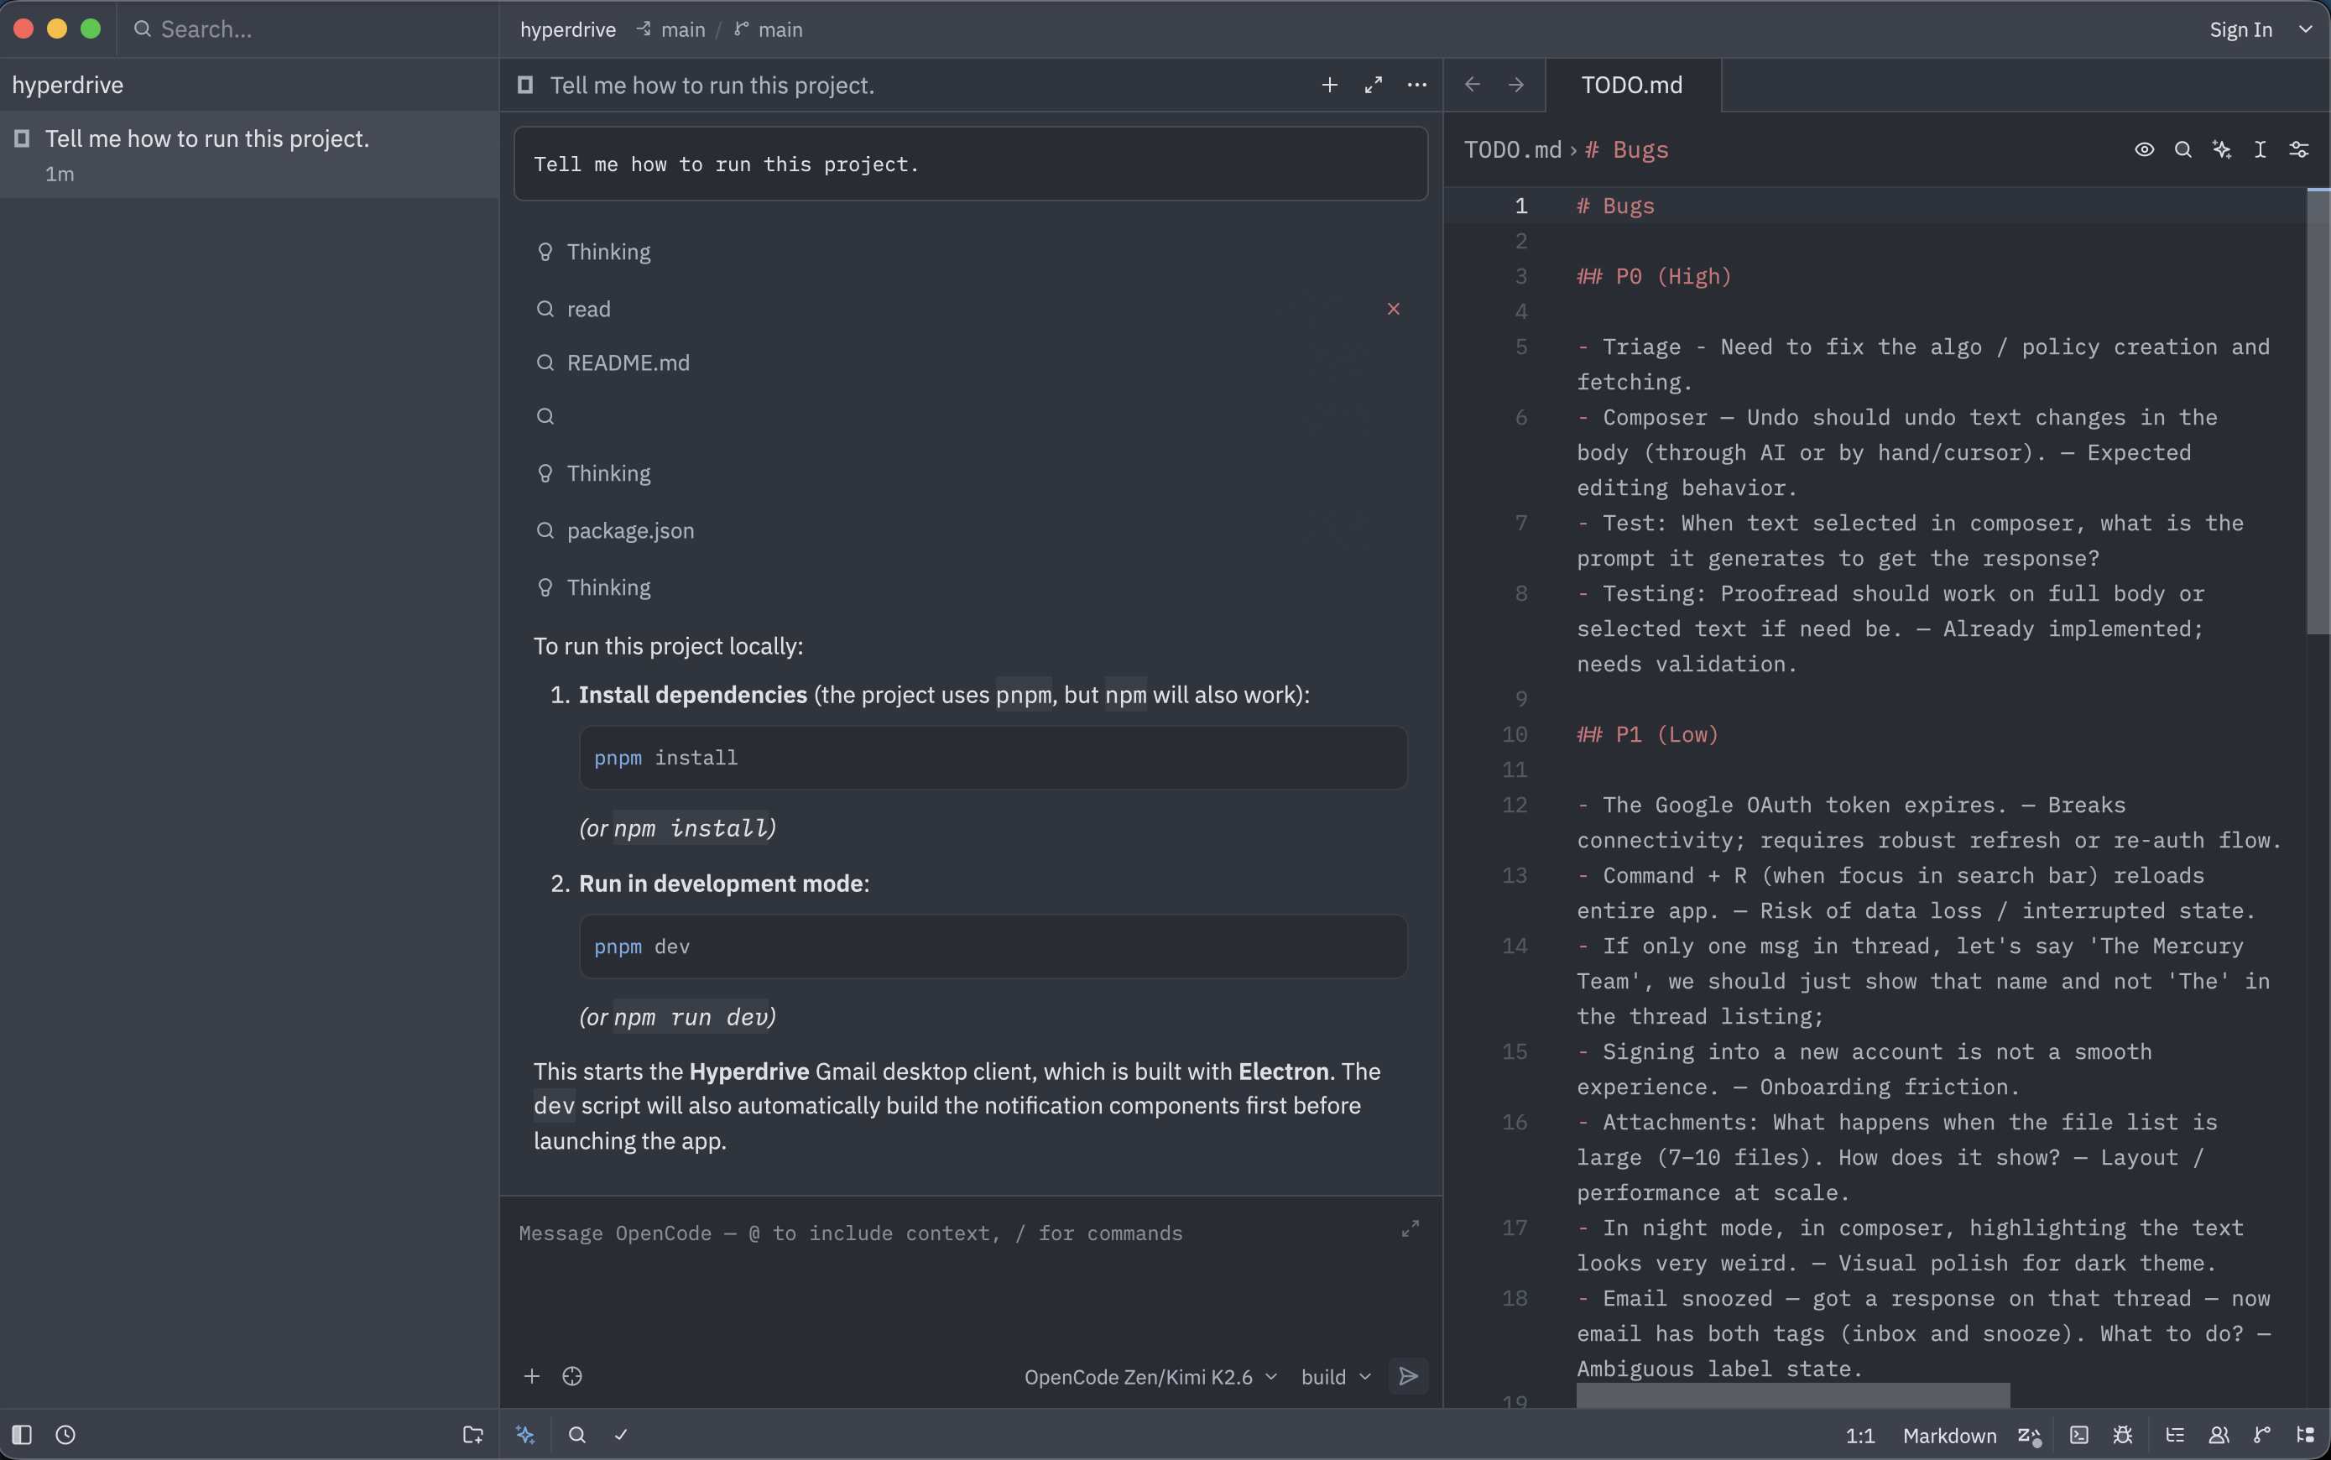Open the Markdown language selector
This screenshot has width=2331, height=1460.
click(1949, 1436)
